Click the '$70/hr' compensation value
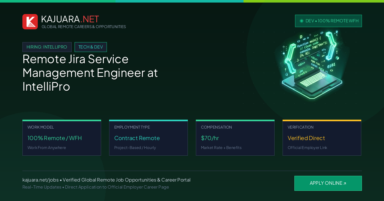The width and height of the screenshot is (384, 201). coord(210,138)
